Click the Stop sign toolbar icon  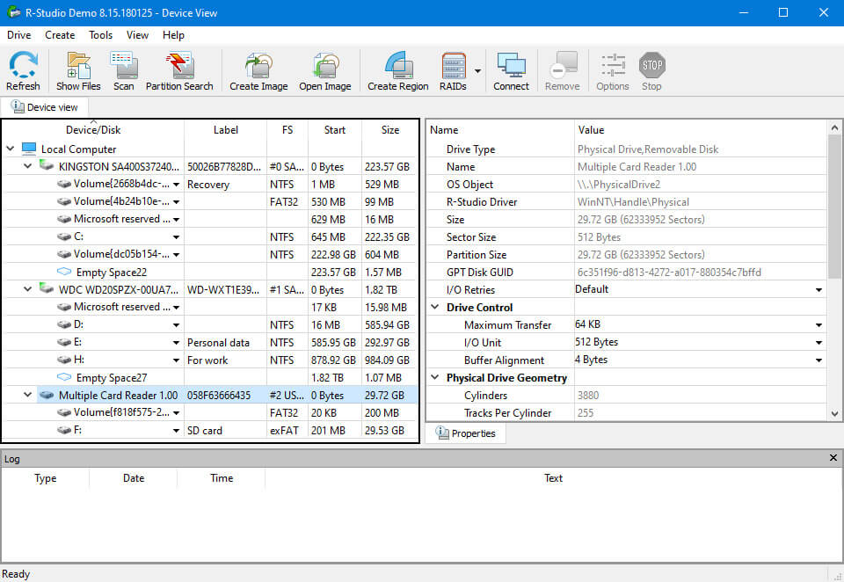[651, 65]
